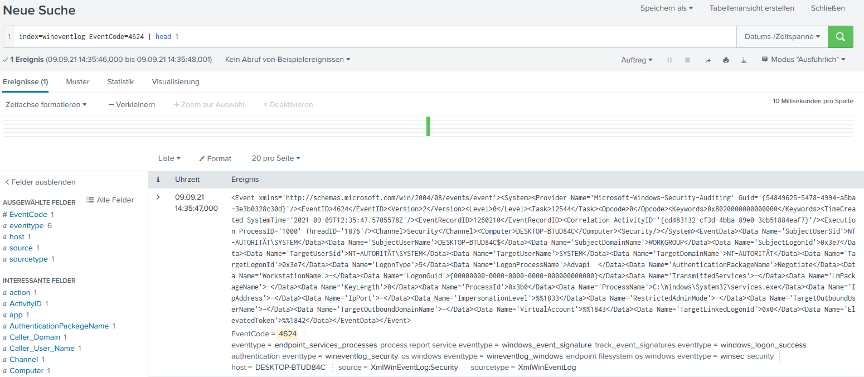This screenshot has height=377, width=864.
Task: Click Zoom zur Auswahl
Action: pyautogui.click(x=209, y=104)
